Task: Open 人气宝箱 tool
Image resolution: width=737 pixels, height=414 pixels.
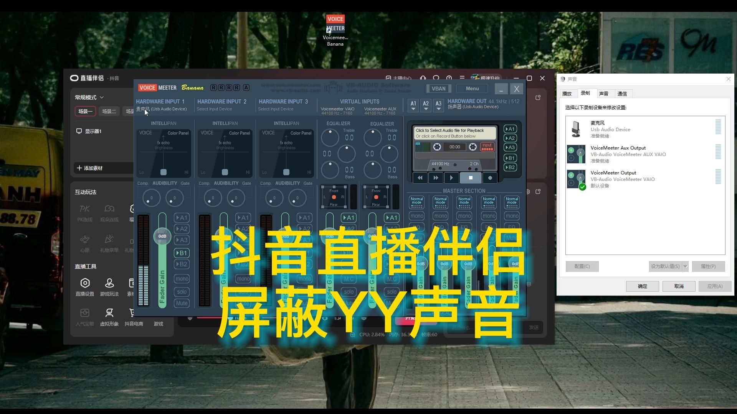Action: coord(84,317)
